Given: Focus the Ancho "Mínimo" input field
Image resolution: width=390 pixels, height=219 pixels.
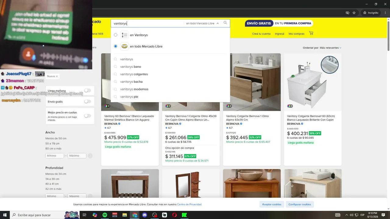Looking at the screenshot, I should pos(55,156).
